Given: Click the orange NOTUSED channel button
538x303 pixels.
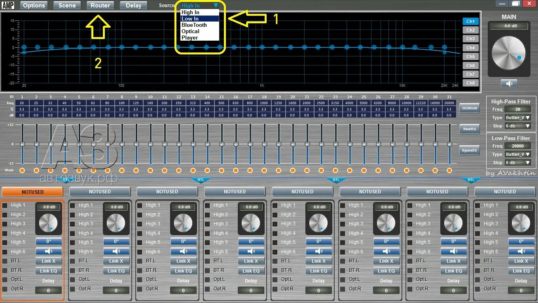Looking at the screenshot, I should coord(32,192).
